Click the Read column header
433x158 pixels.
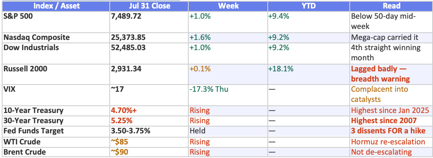tap(391, 6)
